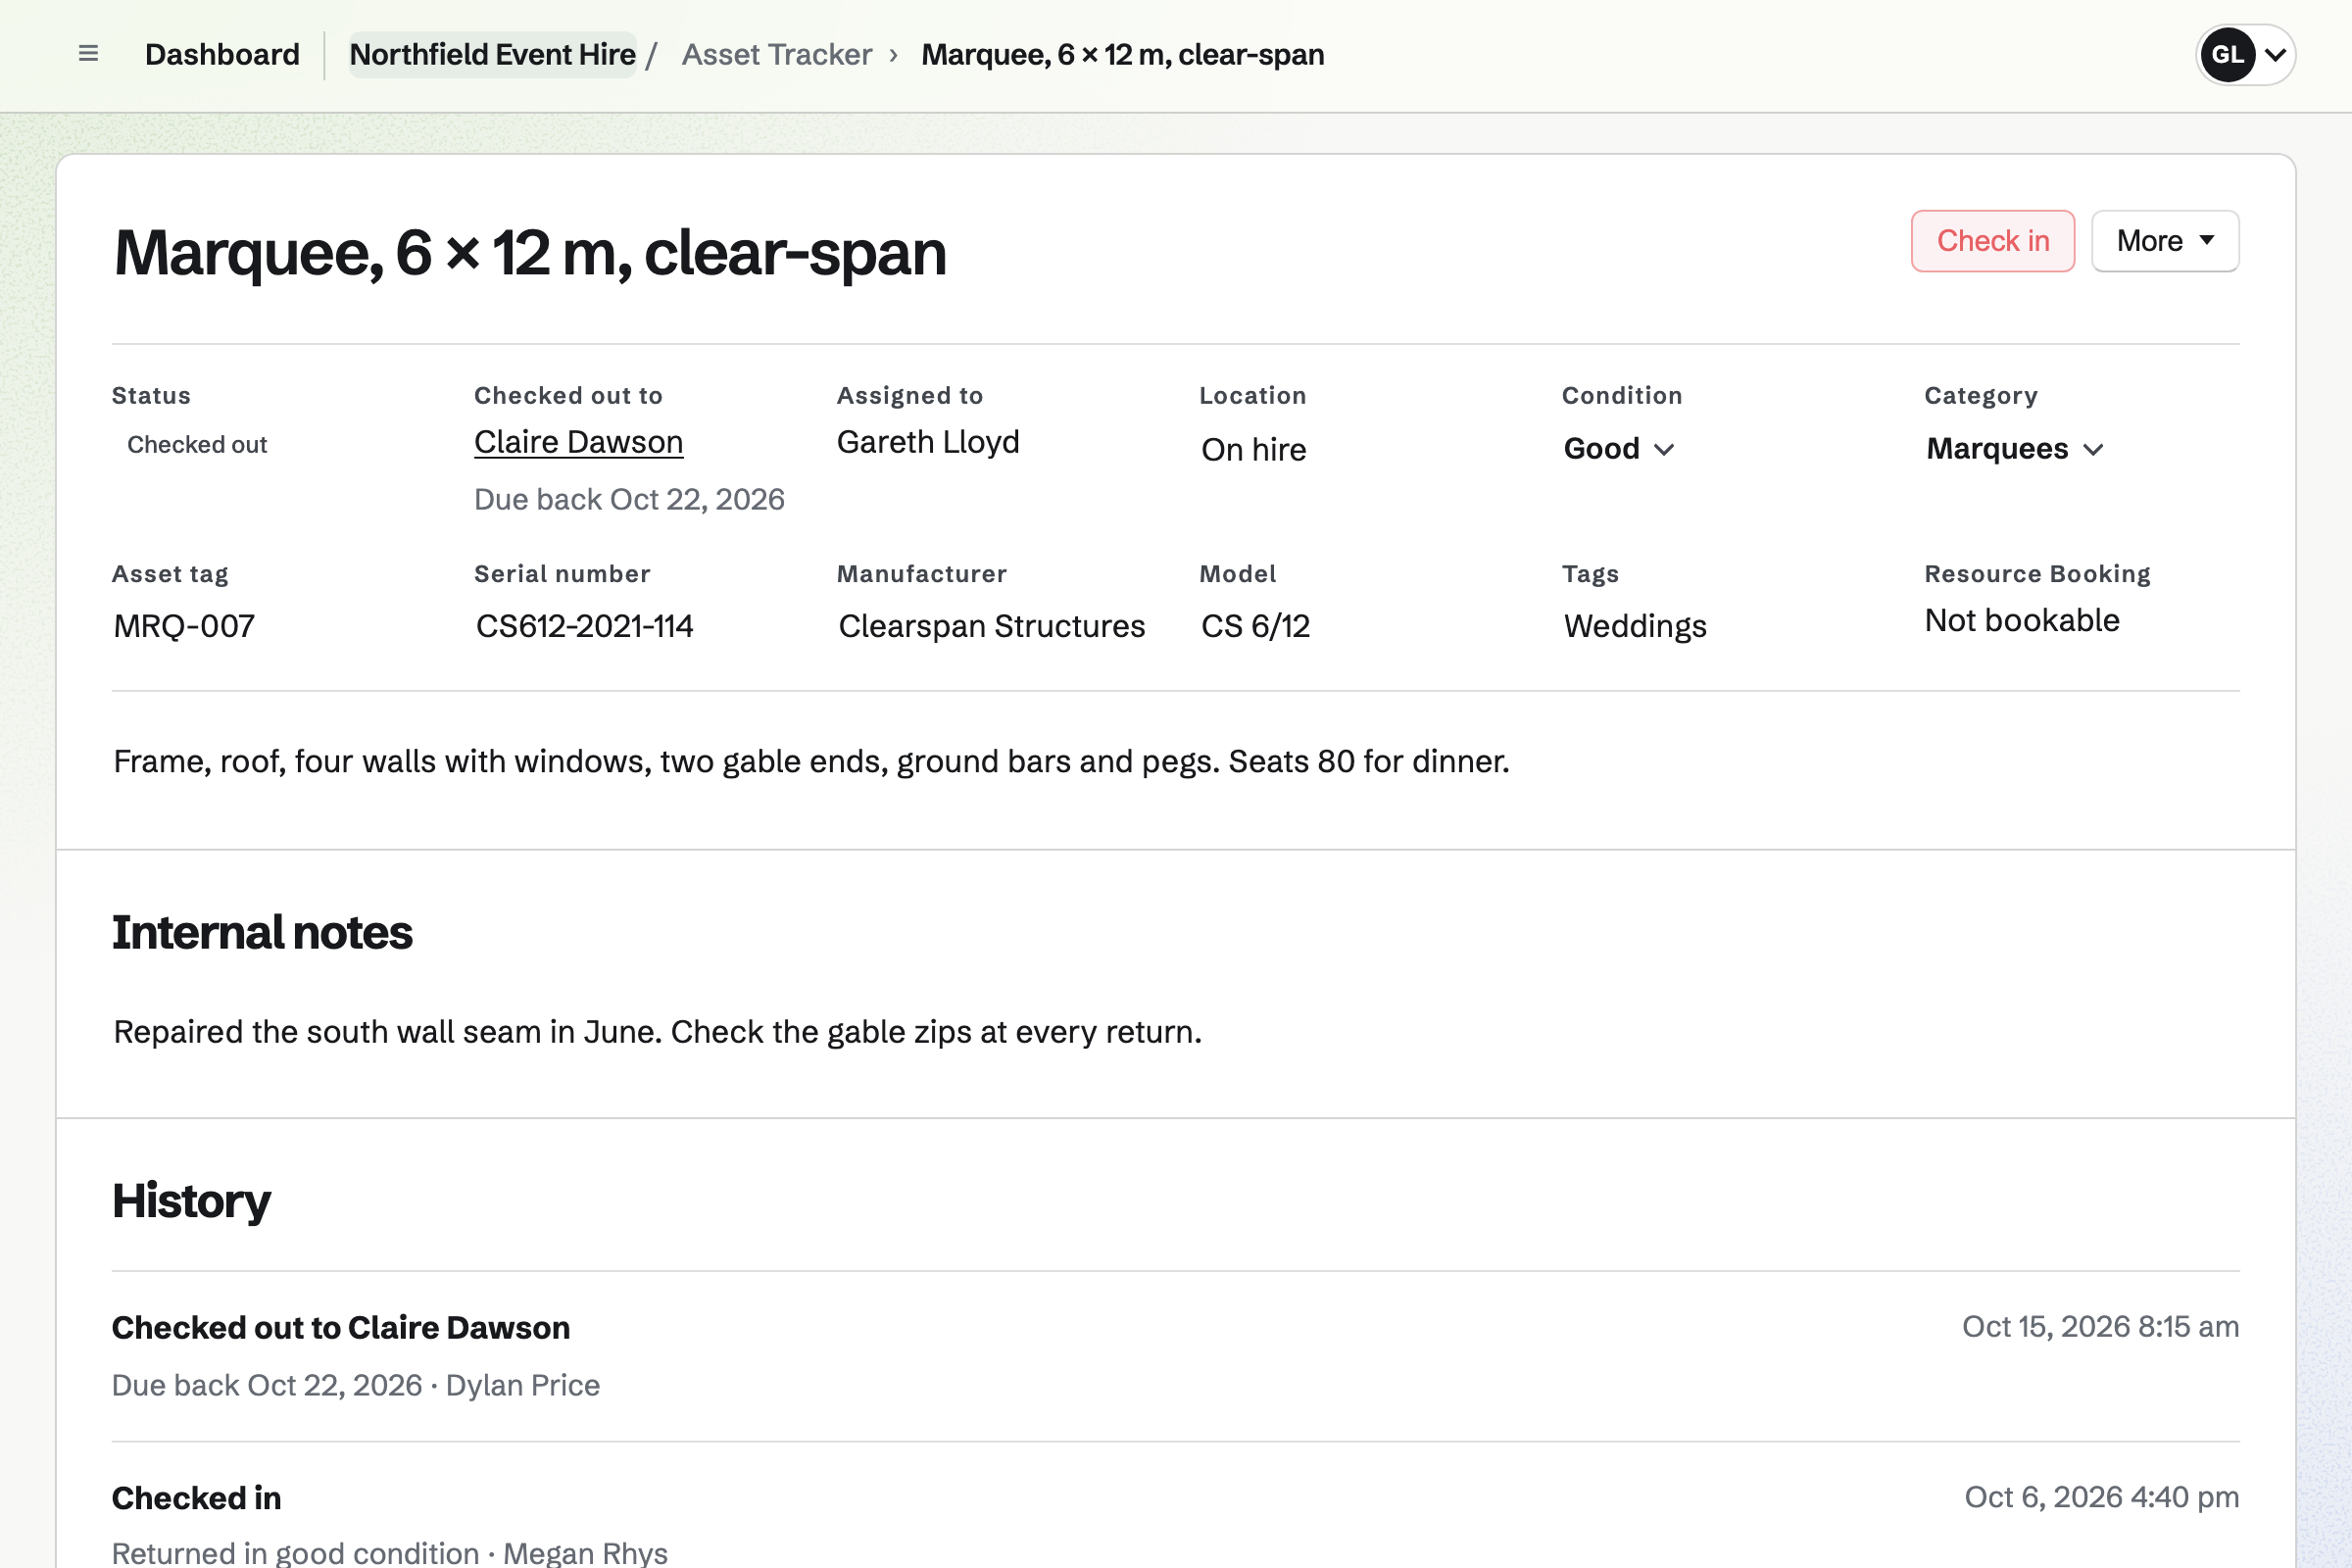
Task: Open the Checked in history entry
Action: (196, 1498)
